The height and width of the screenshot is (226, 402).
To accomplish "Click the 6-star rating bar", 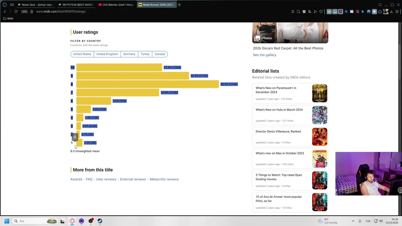I will [93, 101].
